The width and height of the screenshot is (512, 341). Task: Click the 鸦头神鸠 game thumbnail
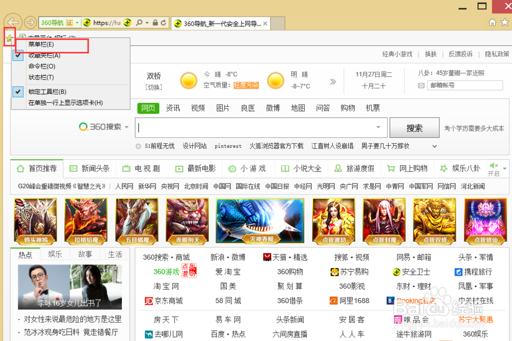click(x=35, y=221)
